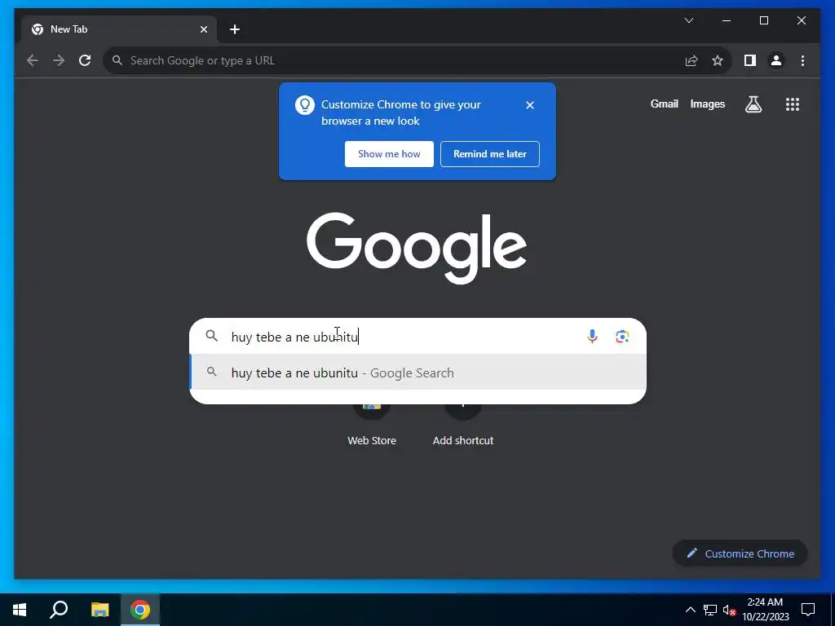Reload the page

coord(85,60)
